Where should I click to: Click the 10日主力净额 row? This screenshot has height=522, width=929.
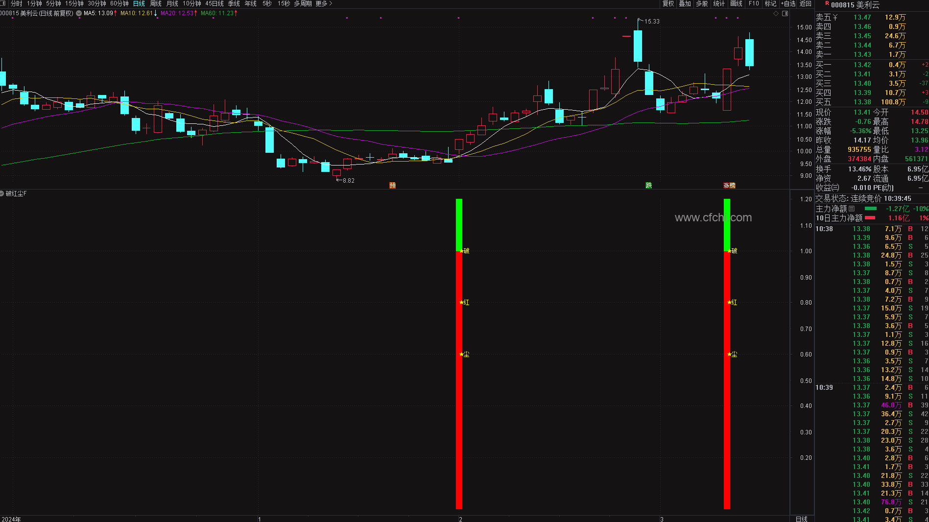coord(872,218)
